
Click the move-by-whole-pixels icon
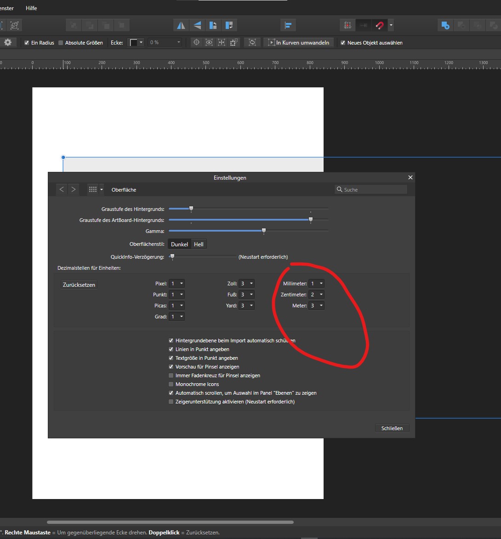(x=364, y=25)
